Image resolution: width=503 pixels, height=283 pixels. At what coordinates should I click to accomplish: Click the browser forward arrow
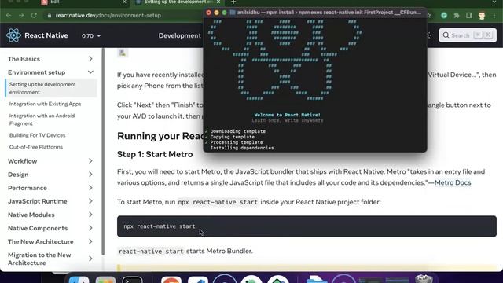(21, 15)
